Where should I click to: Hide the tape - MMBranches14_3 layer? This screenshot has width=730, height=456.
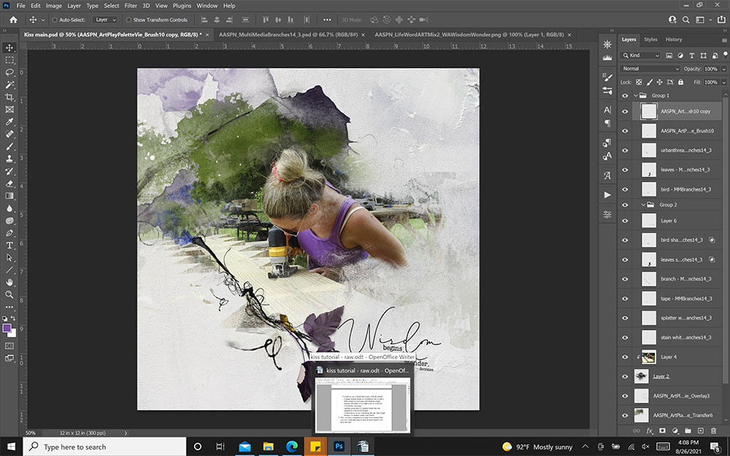point(625,298)
